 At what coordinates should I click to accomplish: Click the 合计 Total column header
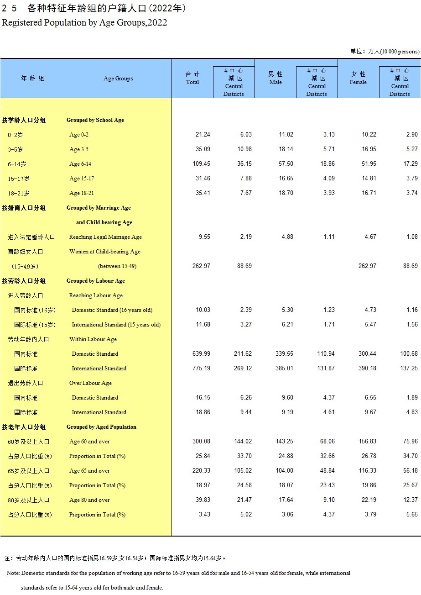coord(192,78)
